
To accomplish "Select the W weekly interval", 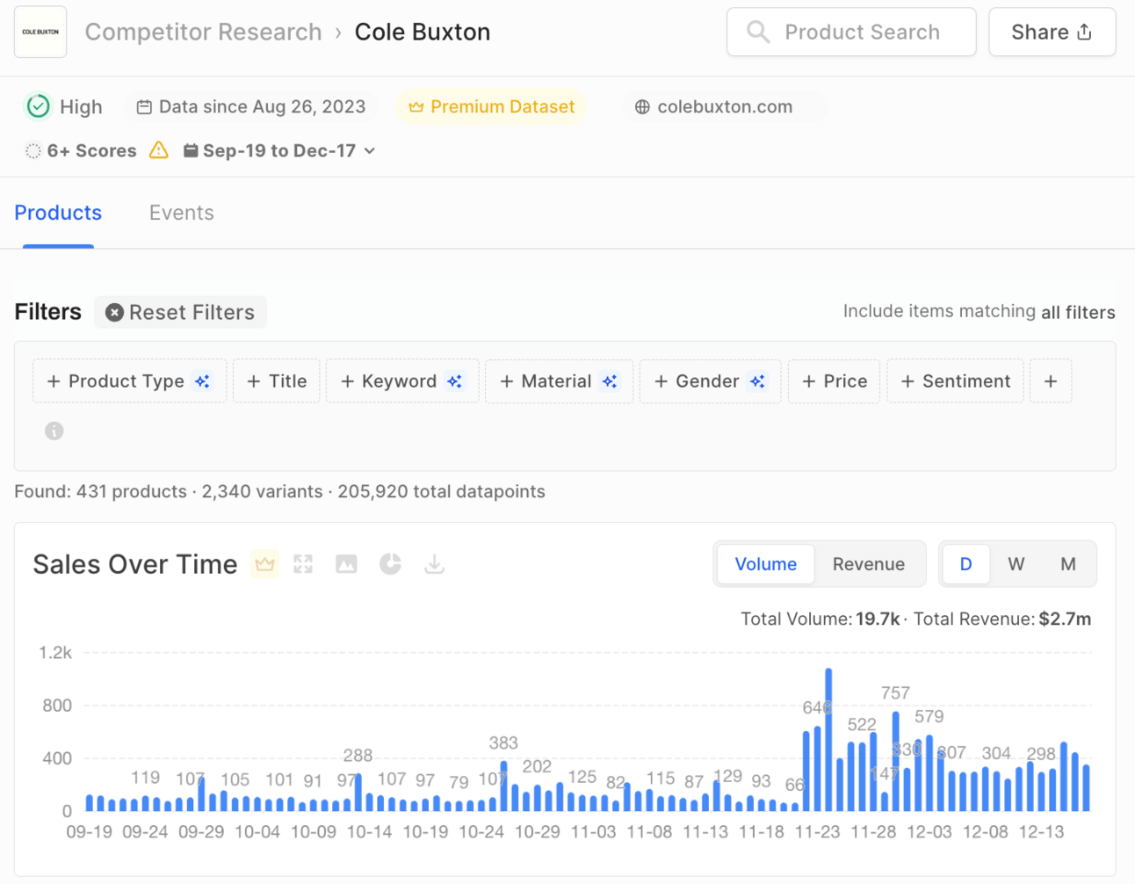I will coord(1016,564).
